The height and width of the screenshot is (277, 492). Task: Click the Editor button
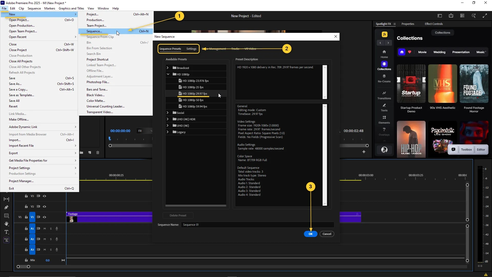coord(481,150)
